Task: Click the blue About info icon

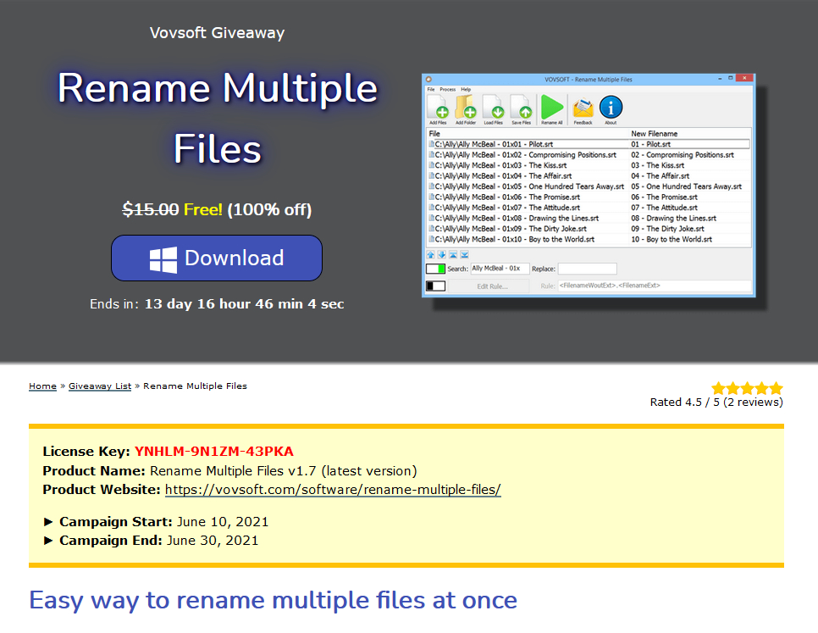Action: pyautogui.click(x=611, y=108)
